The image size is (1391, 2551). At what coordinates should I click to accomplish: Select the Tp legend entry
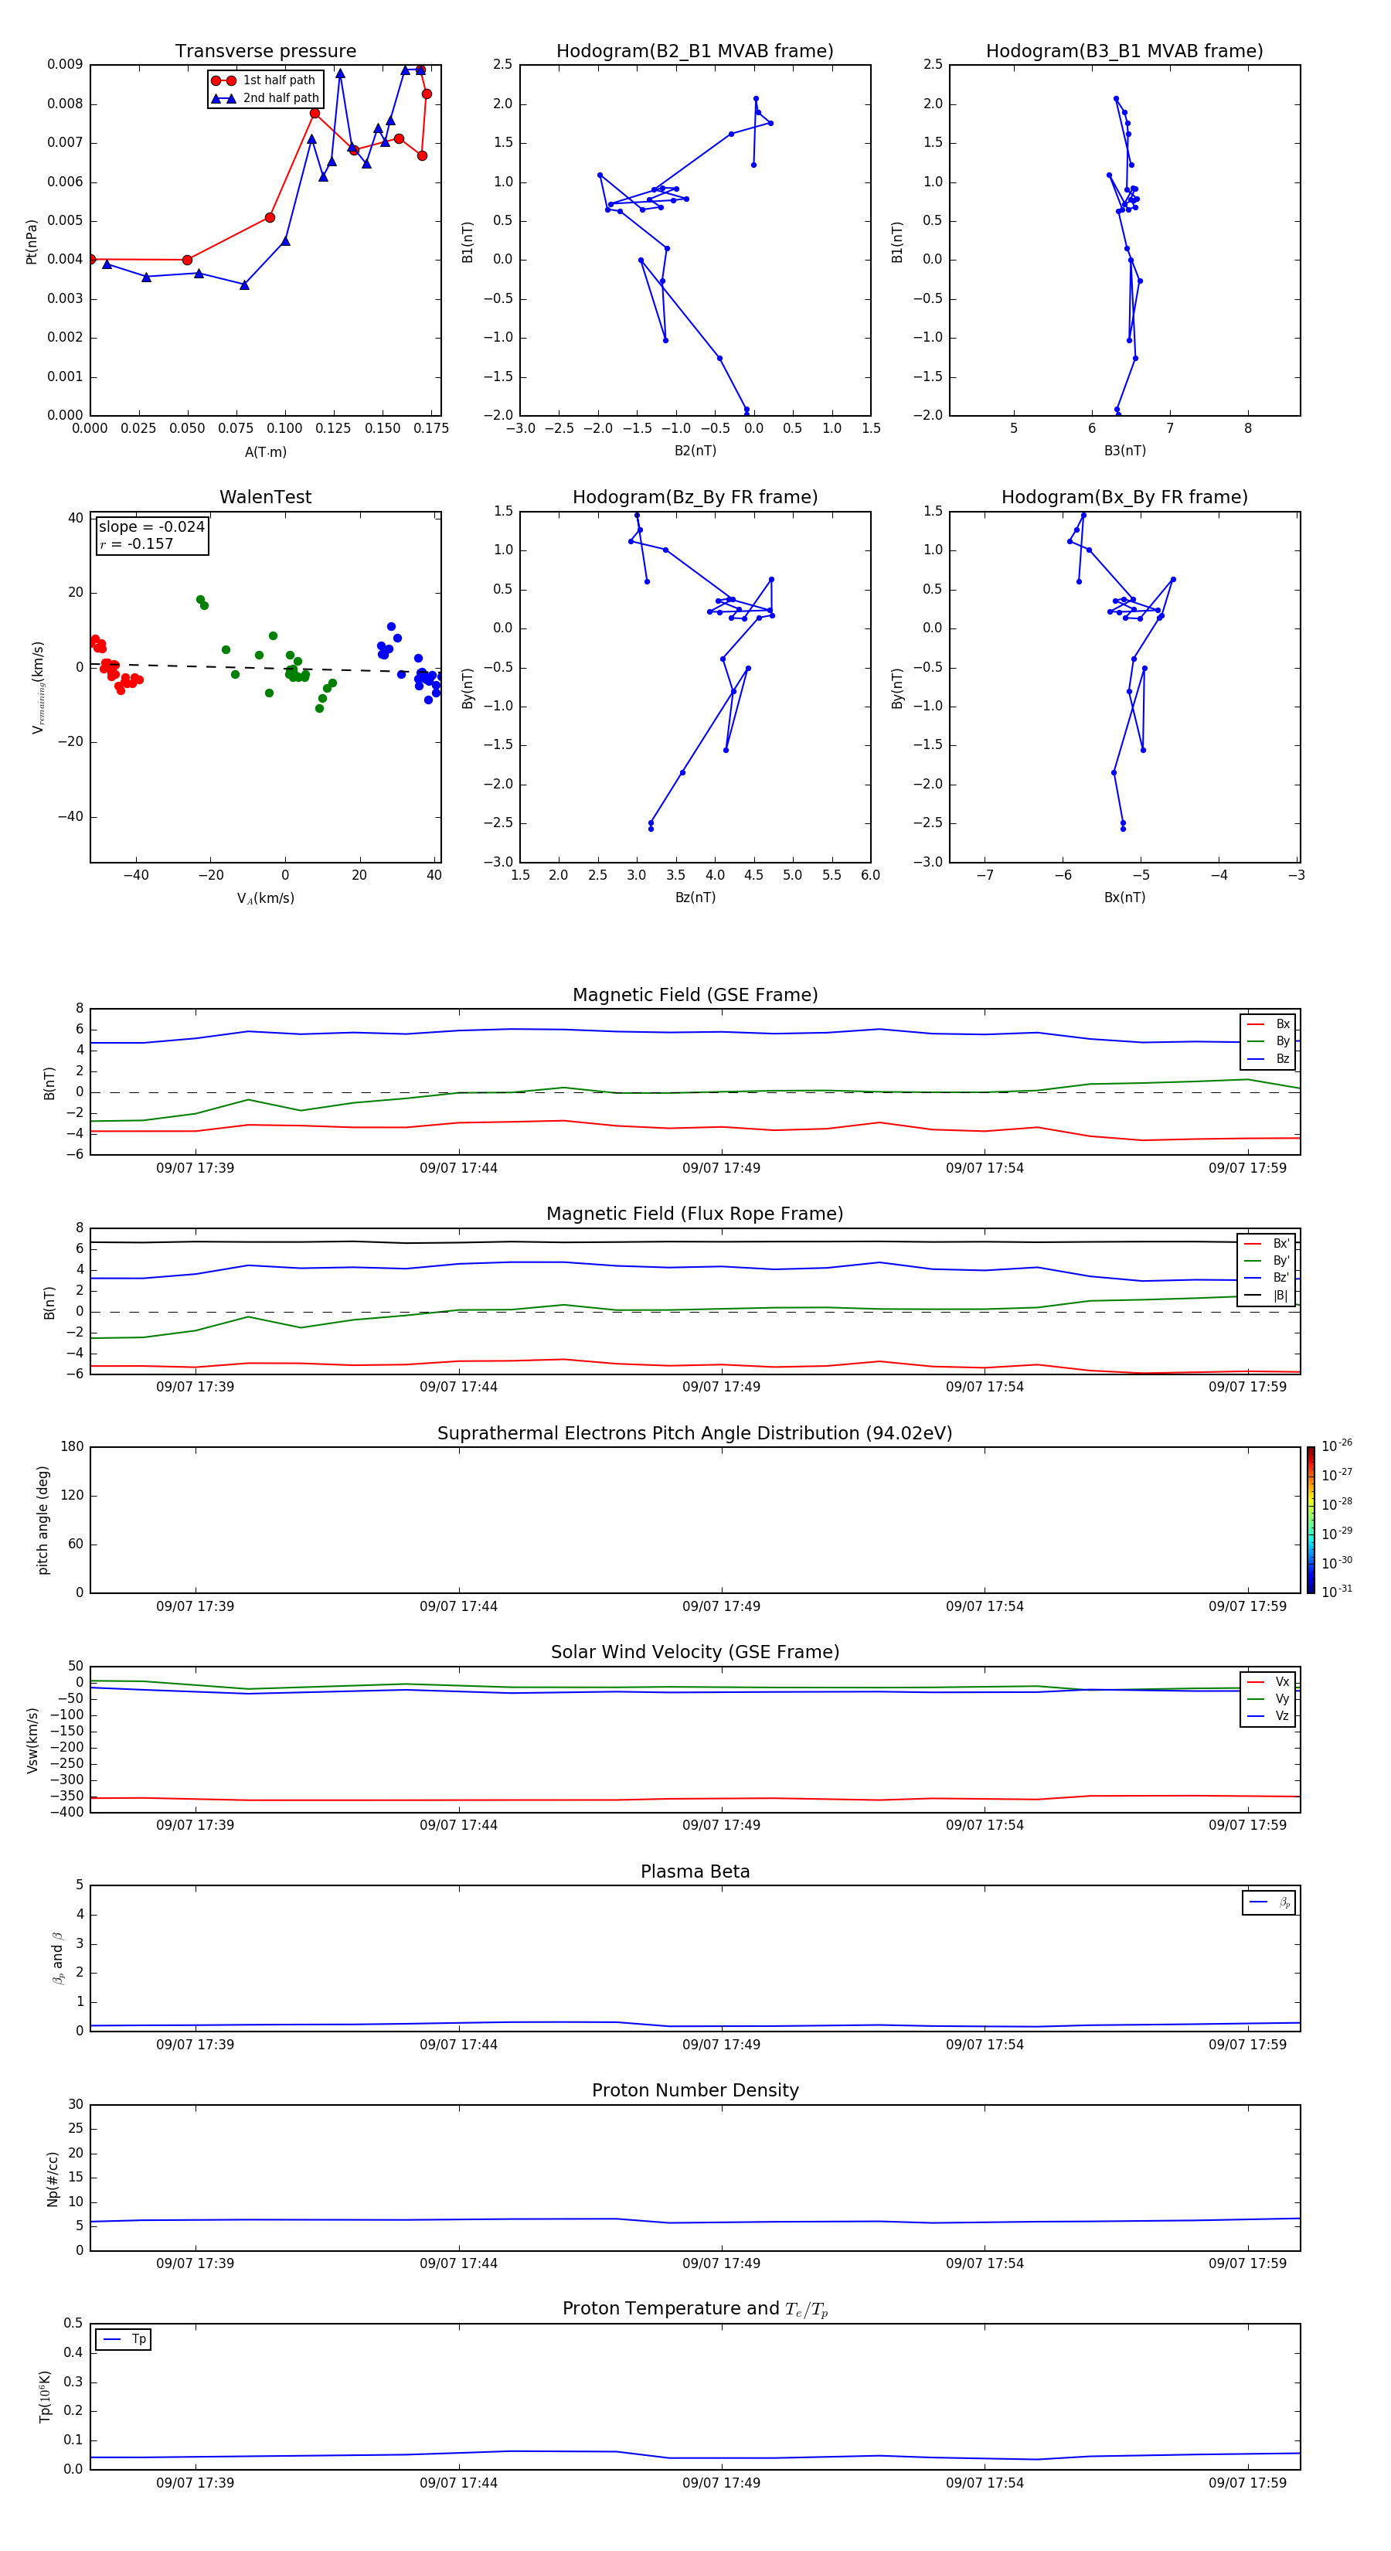[x=124, y=2339]
